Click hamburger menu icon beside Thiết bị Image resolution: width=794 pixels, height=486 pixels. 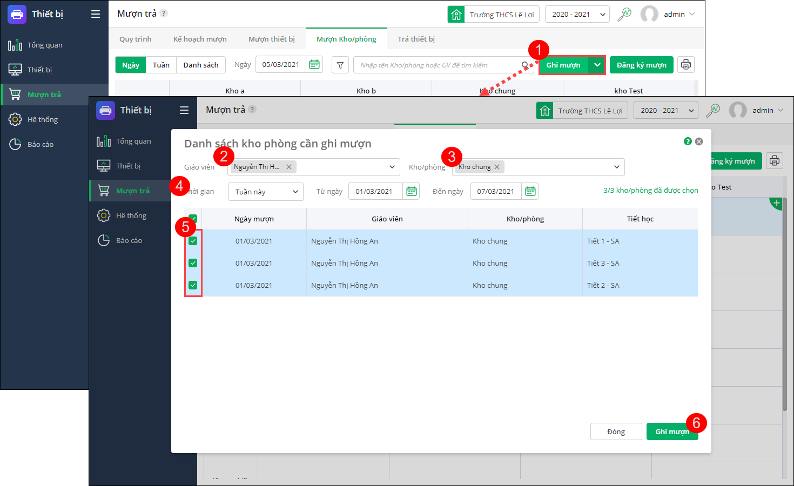96,14
